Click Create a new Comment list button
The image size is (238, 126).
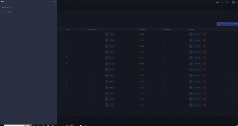pos(227,24)
